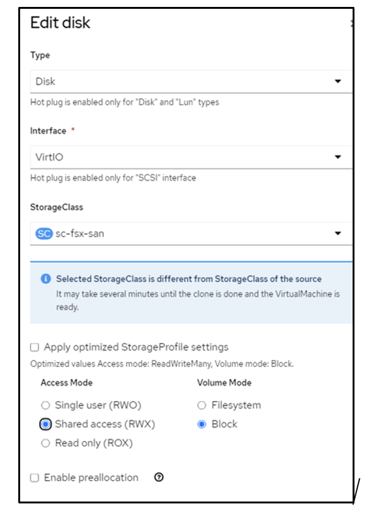Select Single user (RWO) access mode

(45, 405)
